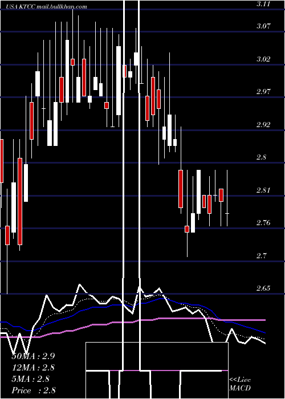Select the 2.81 price axis label
285x399 pixels.
coord(263,190)
